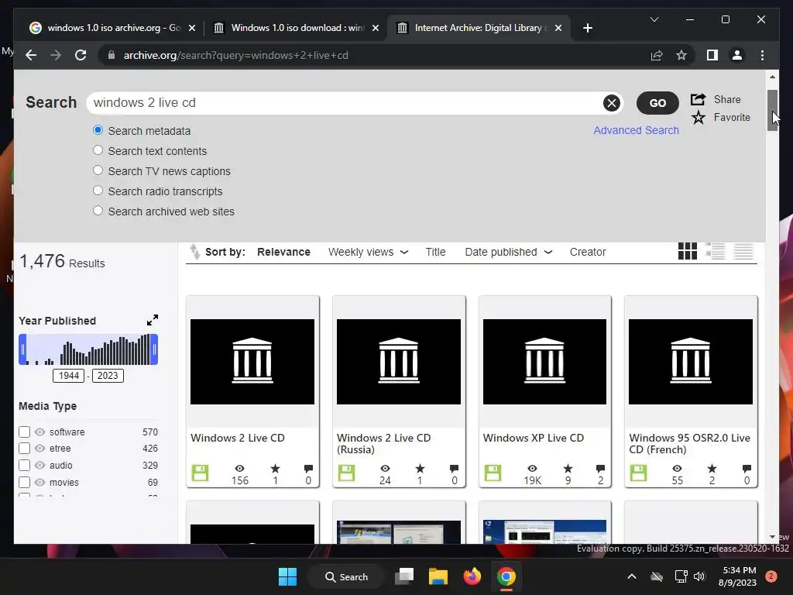
Task: Check the etree media type filter
Action: pos(24,449)
